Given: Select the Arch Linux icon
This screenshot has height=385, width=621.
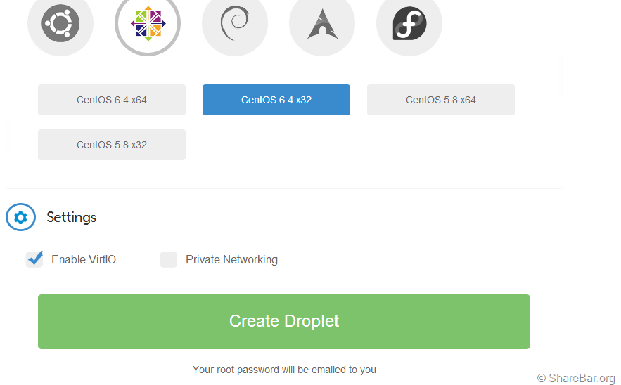Looking at the screenshot, I should point(322,24).
